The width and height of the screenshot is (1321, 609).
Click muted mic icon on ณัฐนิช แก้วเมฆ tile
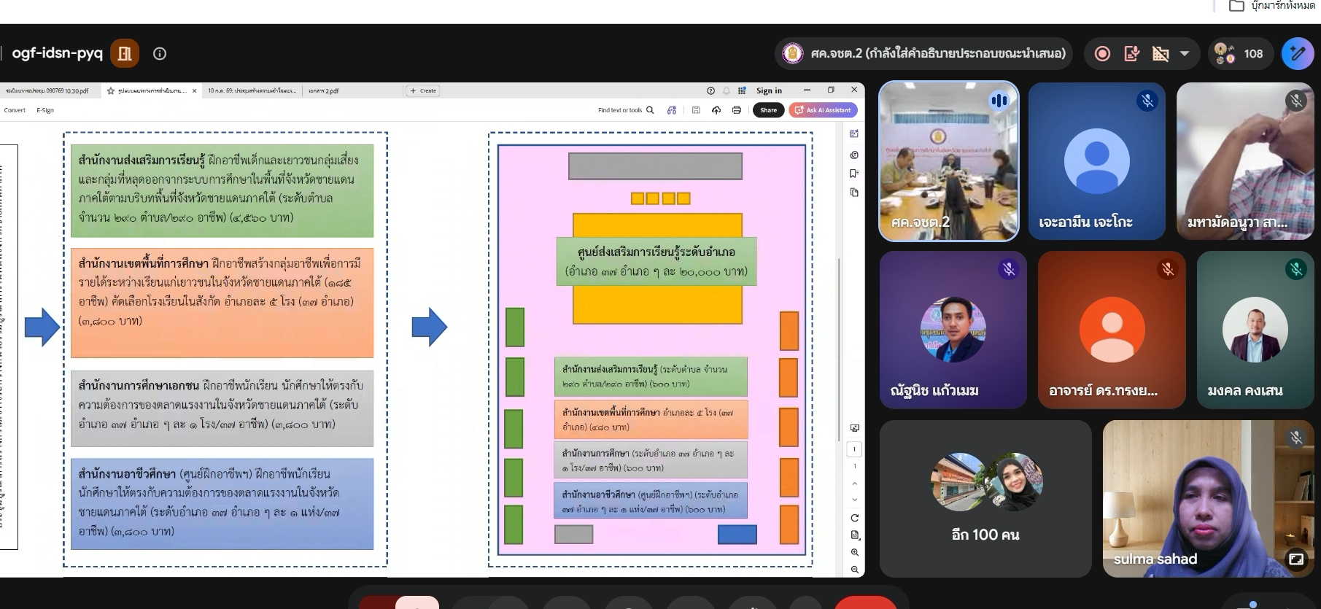tap(1009, 270)
